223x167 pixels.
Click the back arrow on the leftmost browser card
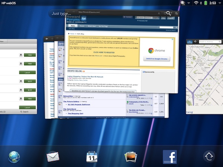[47, 39]
